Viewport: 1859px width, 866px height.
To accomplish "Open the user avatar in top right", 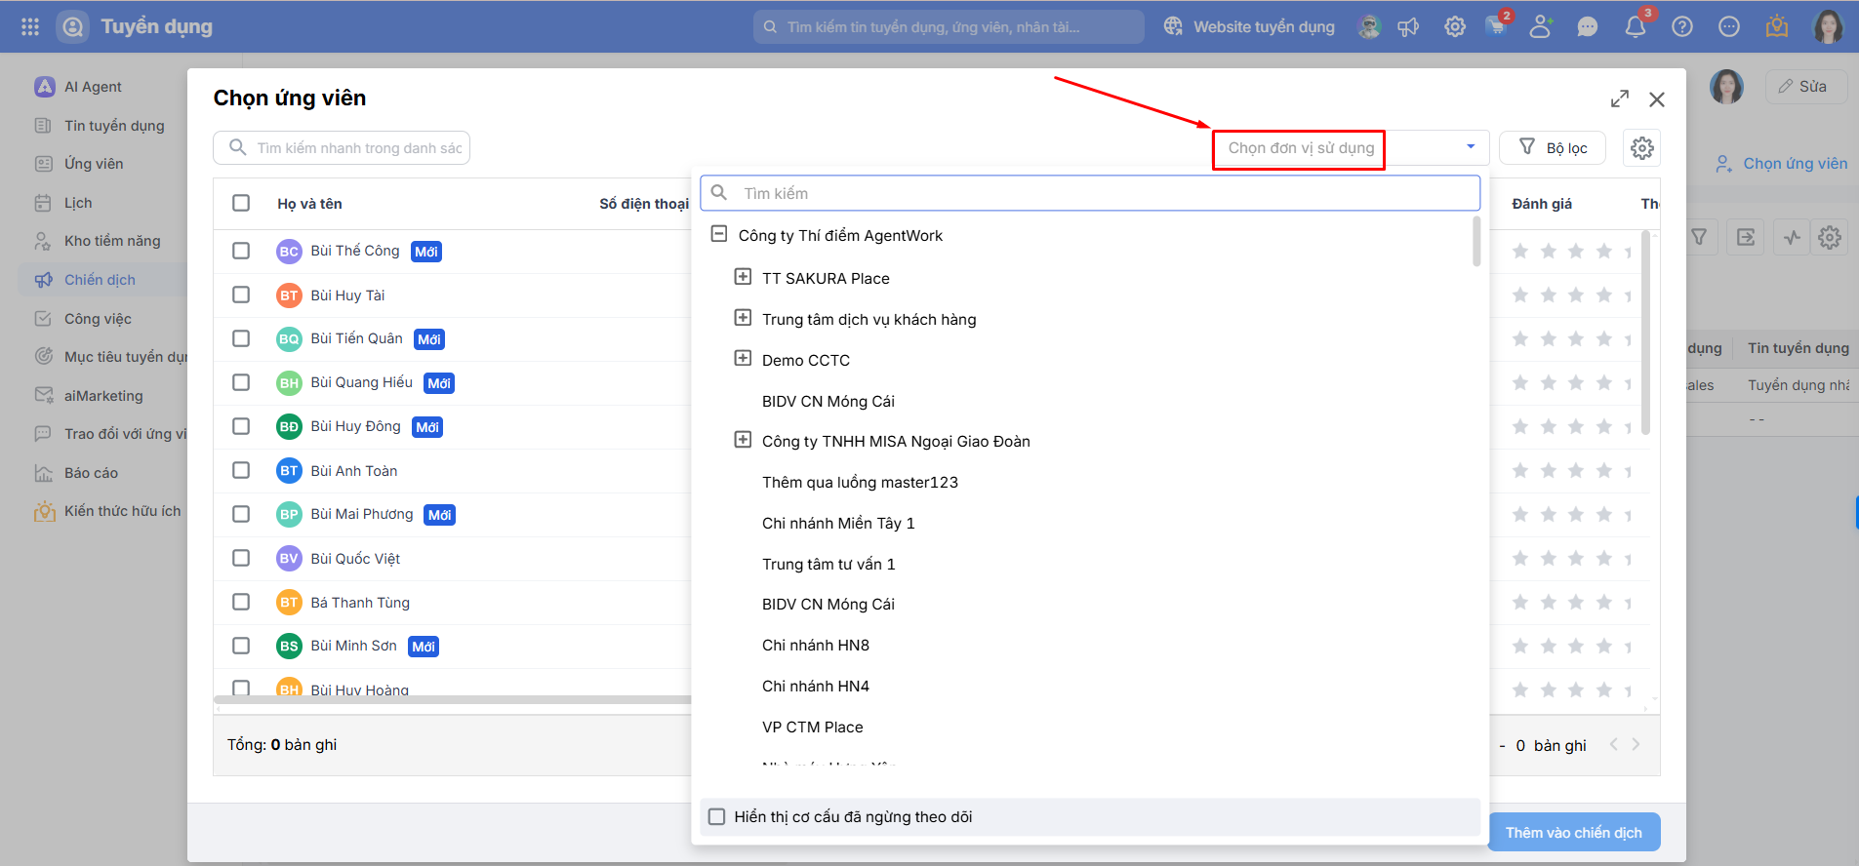I will (x=1828, y=26).
